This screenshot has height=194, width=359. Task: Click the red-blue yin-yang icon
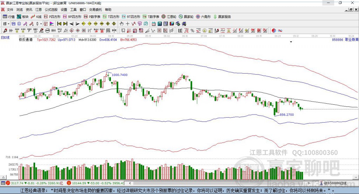pos(273,31)
